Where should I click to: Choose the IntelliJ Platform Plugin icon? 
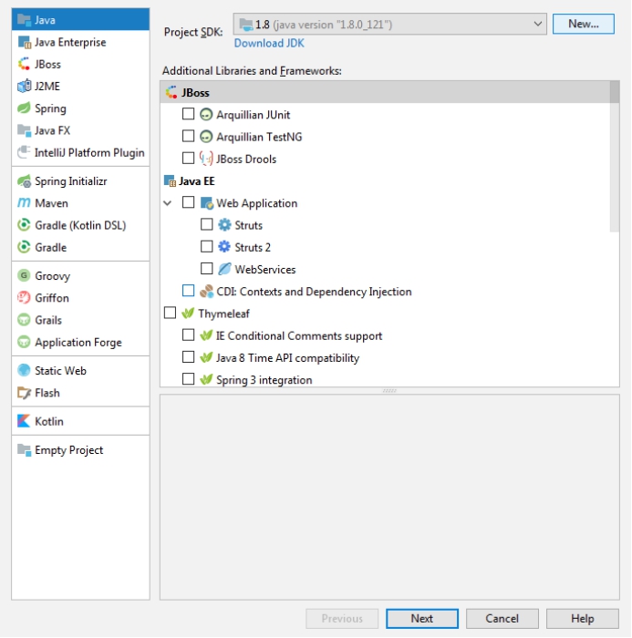point(24,152)
